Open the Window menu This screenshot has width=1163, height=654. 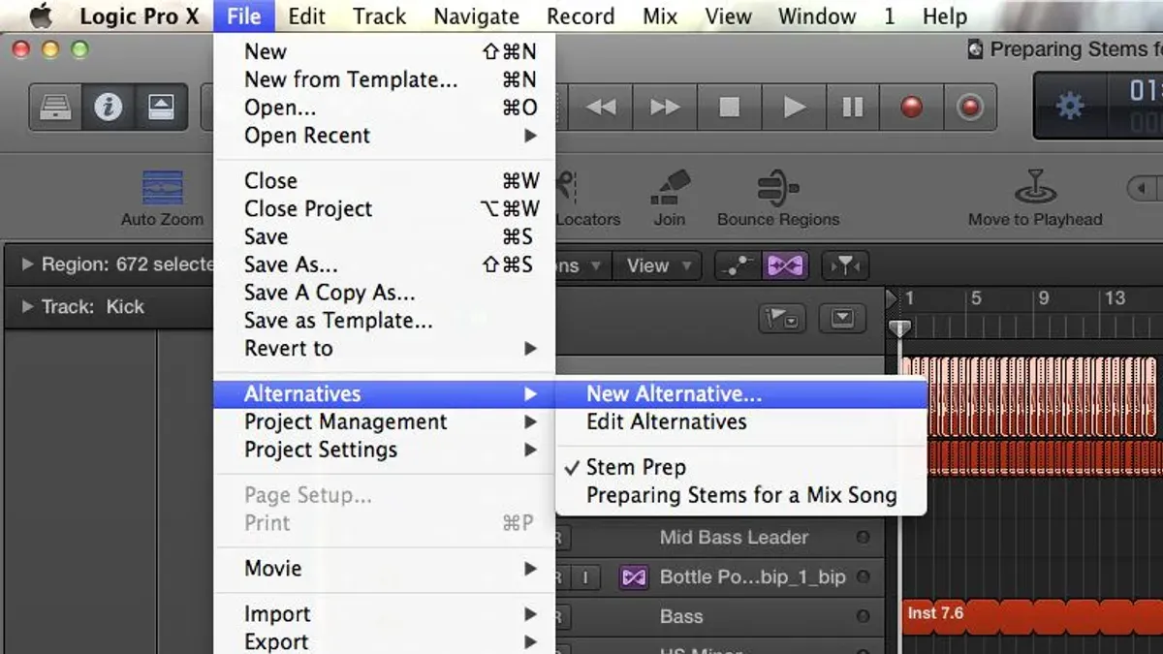[x=818, y=16]
